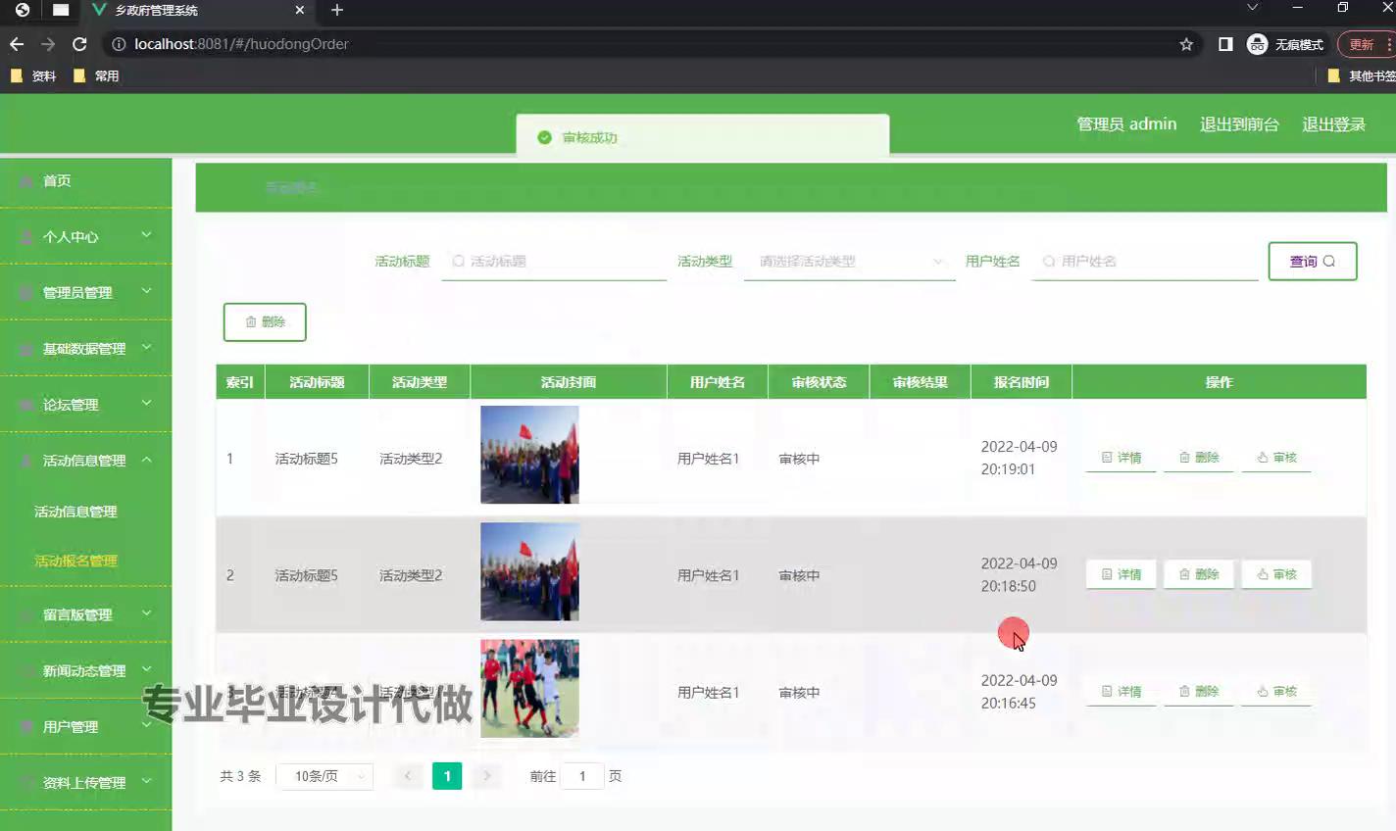
Task: Toggle the browser side panel icon
Action: click(1225, 44)
